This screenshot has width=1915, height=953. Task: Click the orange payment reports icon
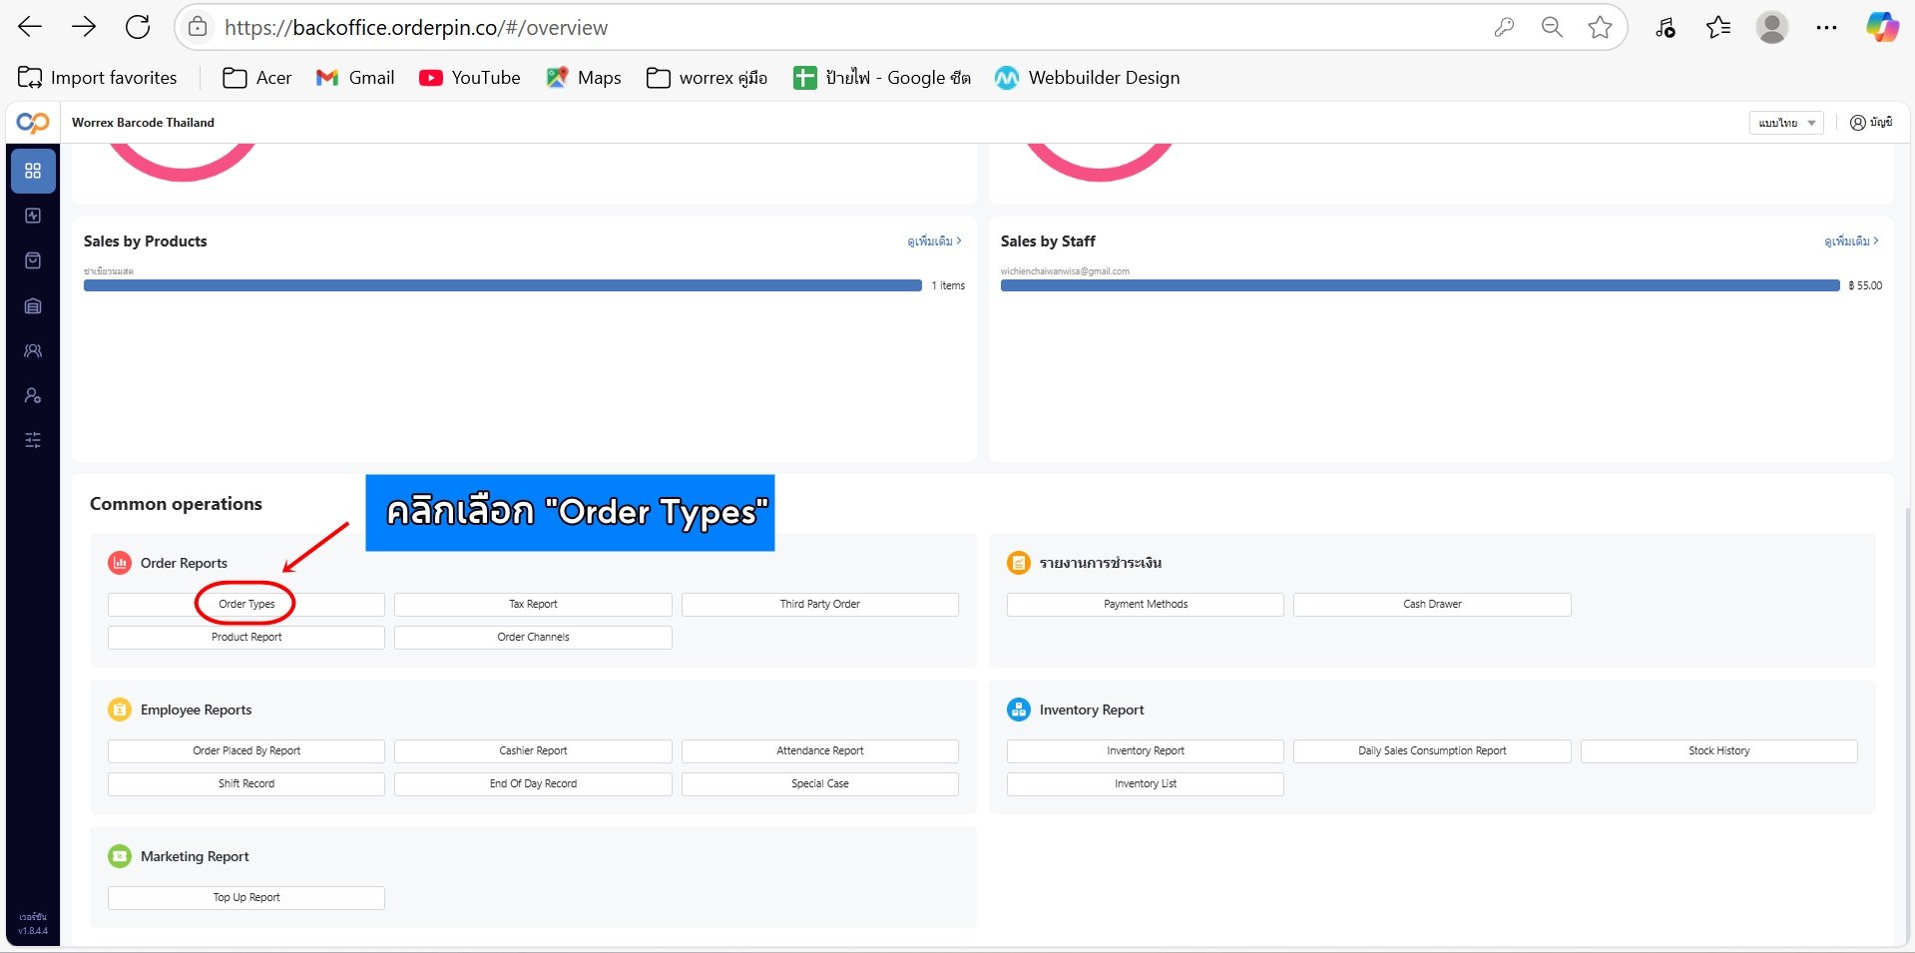click(1019, 563)
